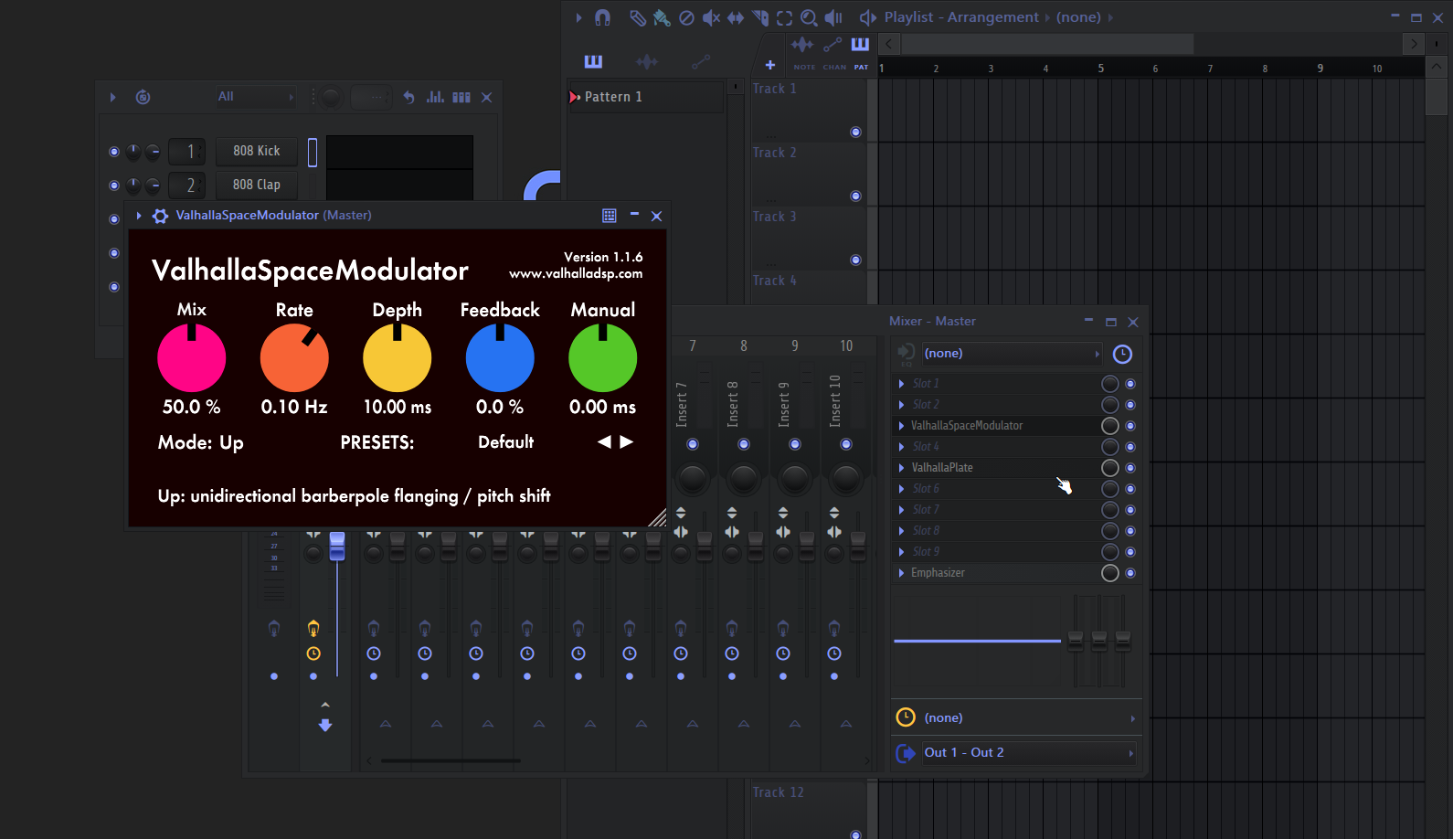Click the plugin detached-window grid icon
The width and height of the screenshot is (1453, 839).
[x=610, y=216]
